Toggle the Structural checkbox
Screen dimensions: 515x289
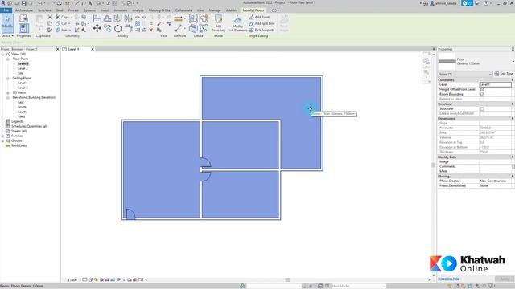482,109
